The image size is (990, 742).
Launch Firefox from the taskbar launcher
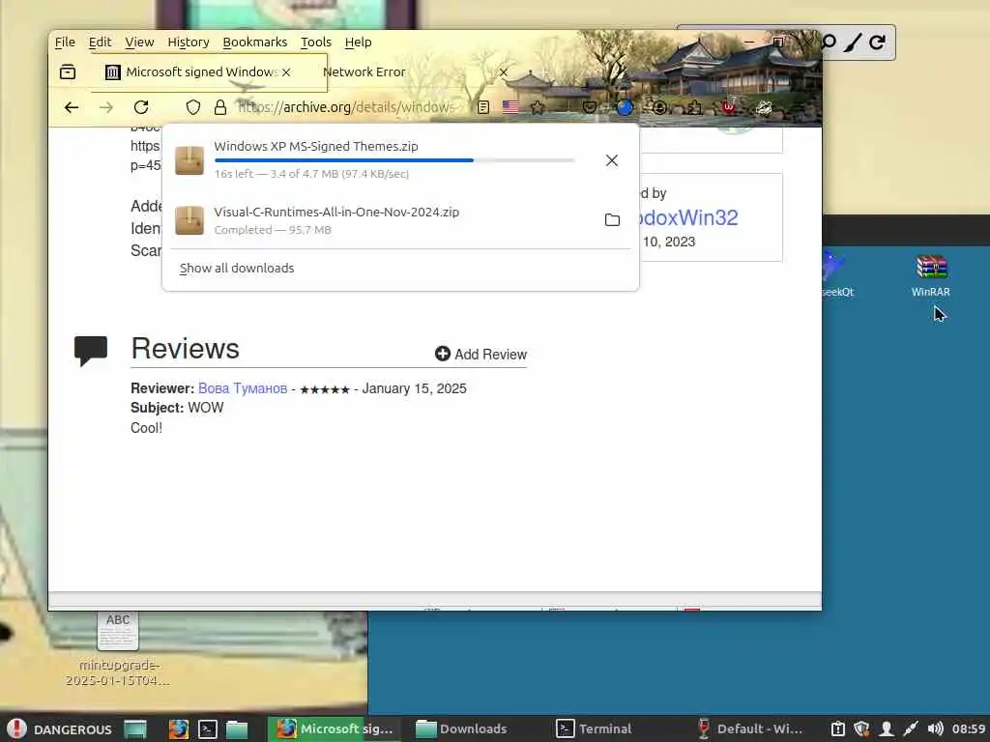pyautogui.click(x=179, y=729)
